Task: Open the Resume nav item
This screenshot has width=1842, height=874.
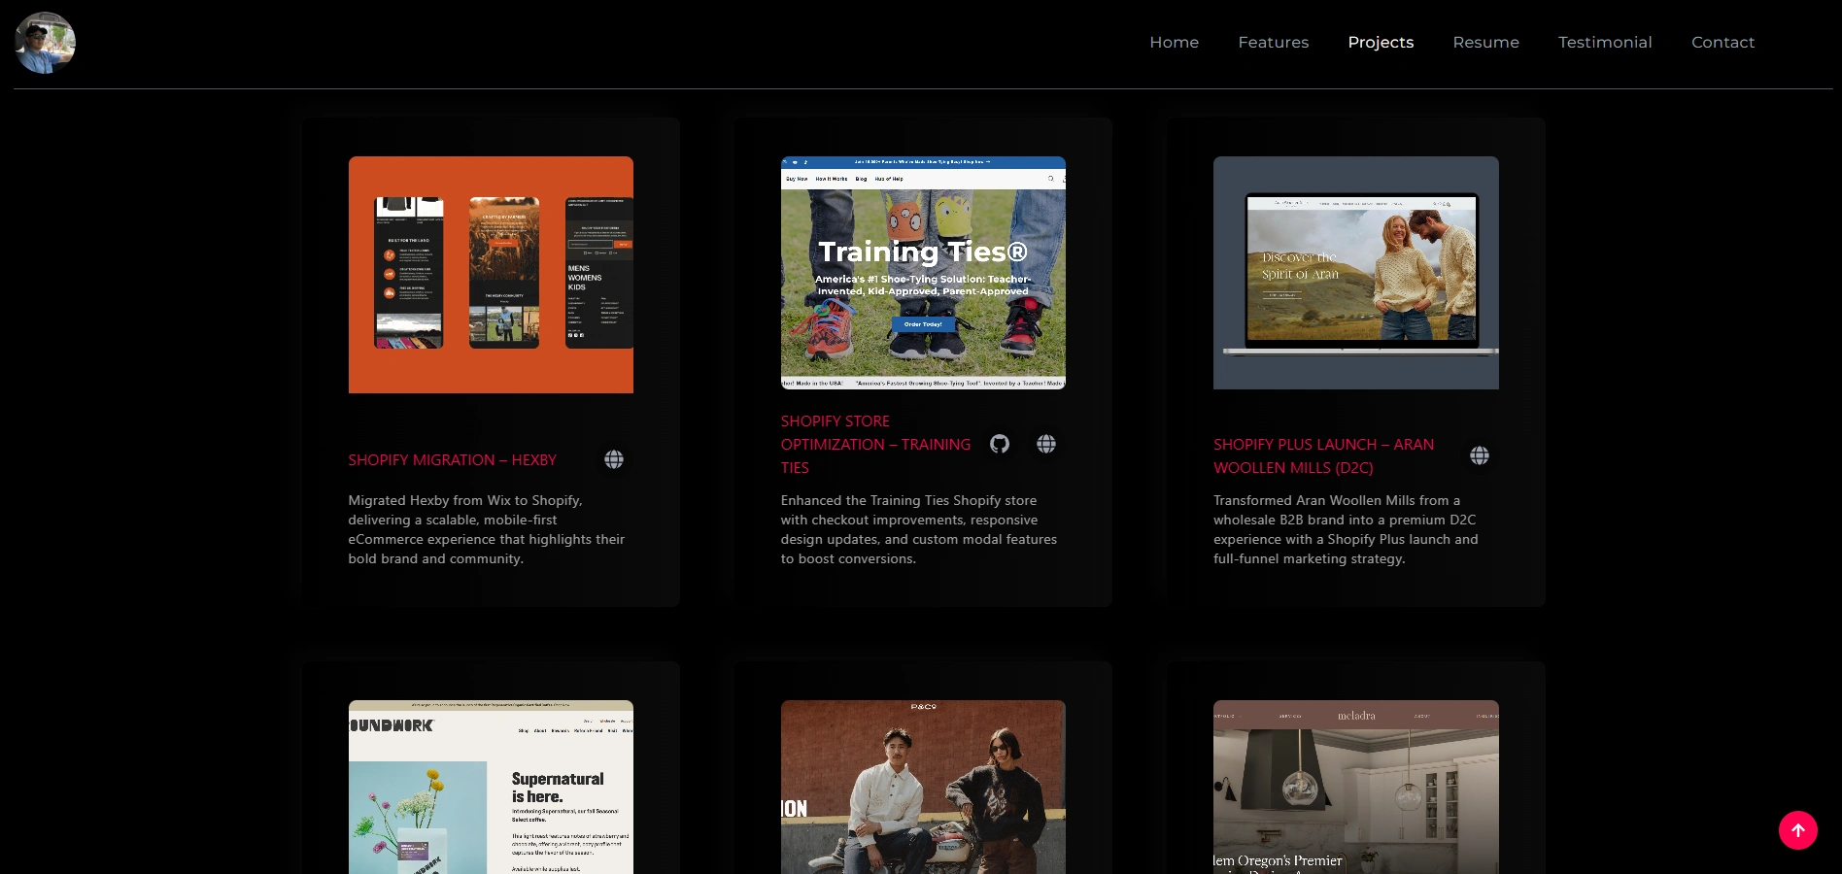Action: 1485,42
